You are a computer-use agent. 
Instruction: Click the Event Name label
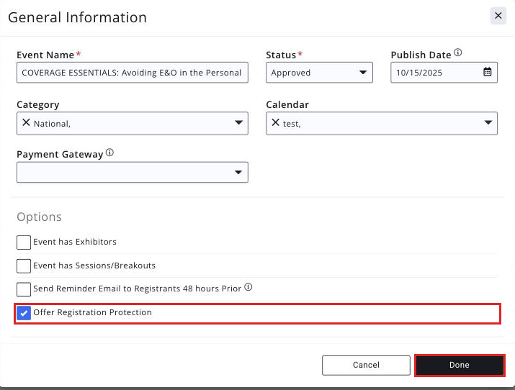point(45,55)
